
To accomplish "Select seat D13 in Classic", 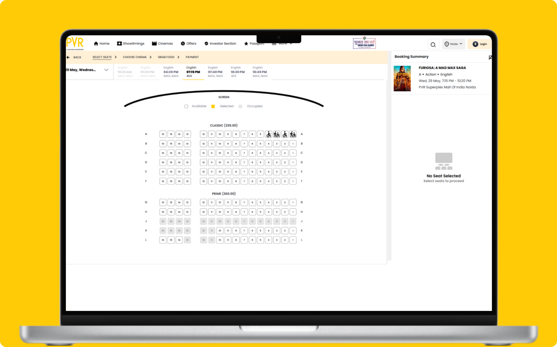I will pyautogui.click(x=187, y=163).
